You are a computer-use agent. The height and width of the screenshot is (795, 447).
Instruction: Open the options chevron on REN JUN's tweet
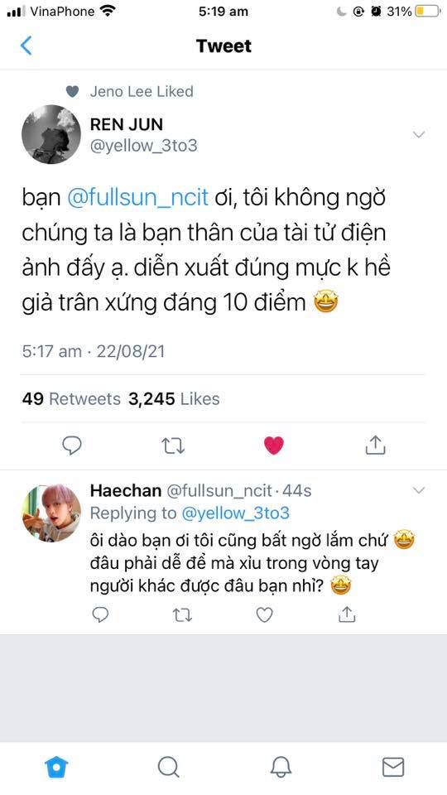click(x=419, y=134)
